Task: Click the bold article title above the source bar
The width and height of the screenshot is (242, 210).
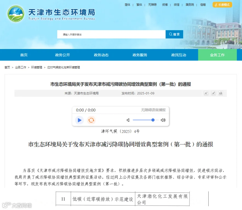Action: pyautogui.click(x=121, y=84)
